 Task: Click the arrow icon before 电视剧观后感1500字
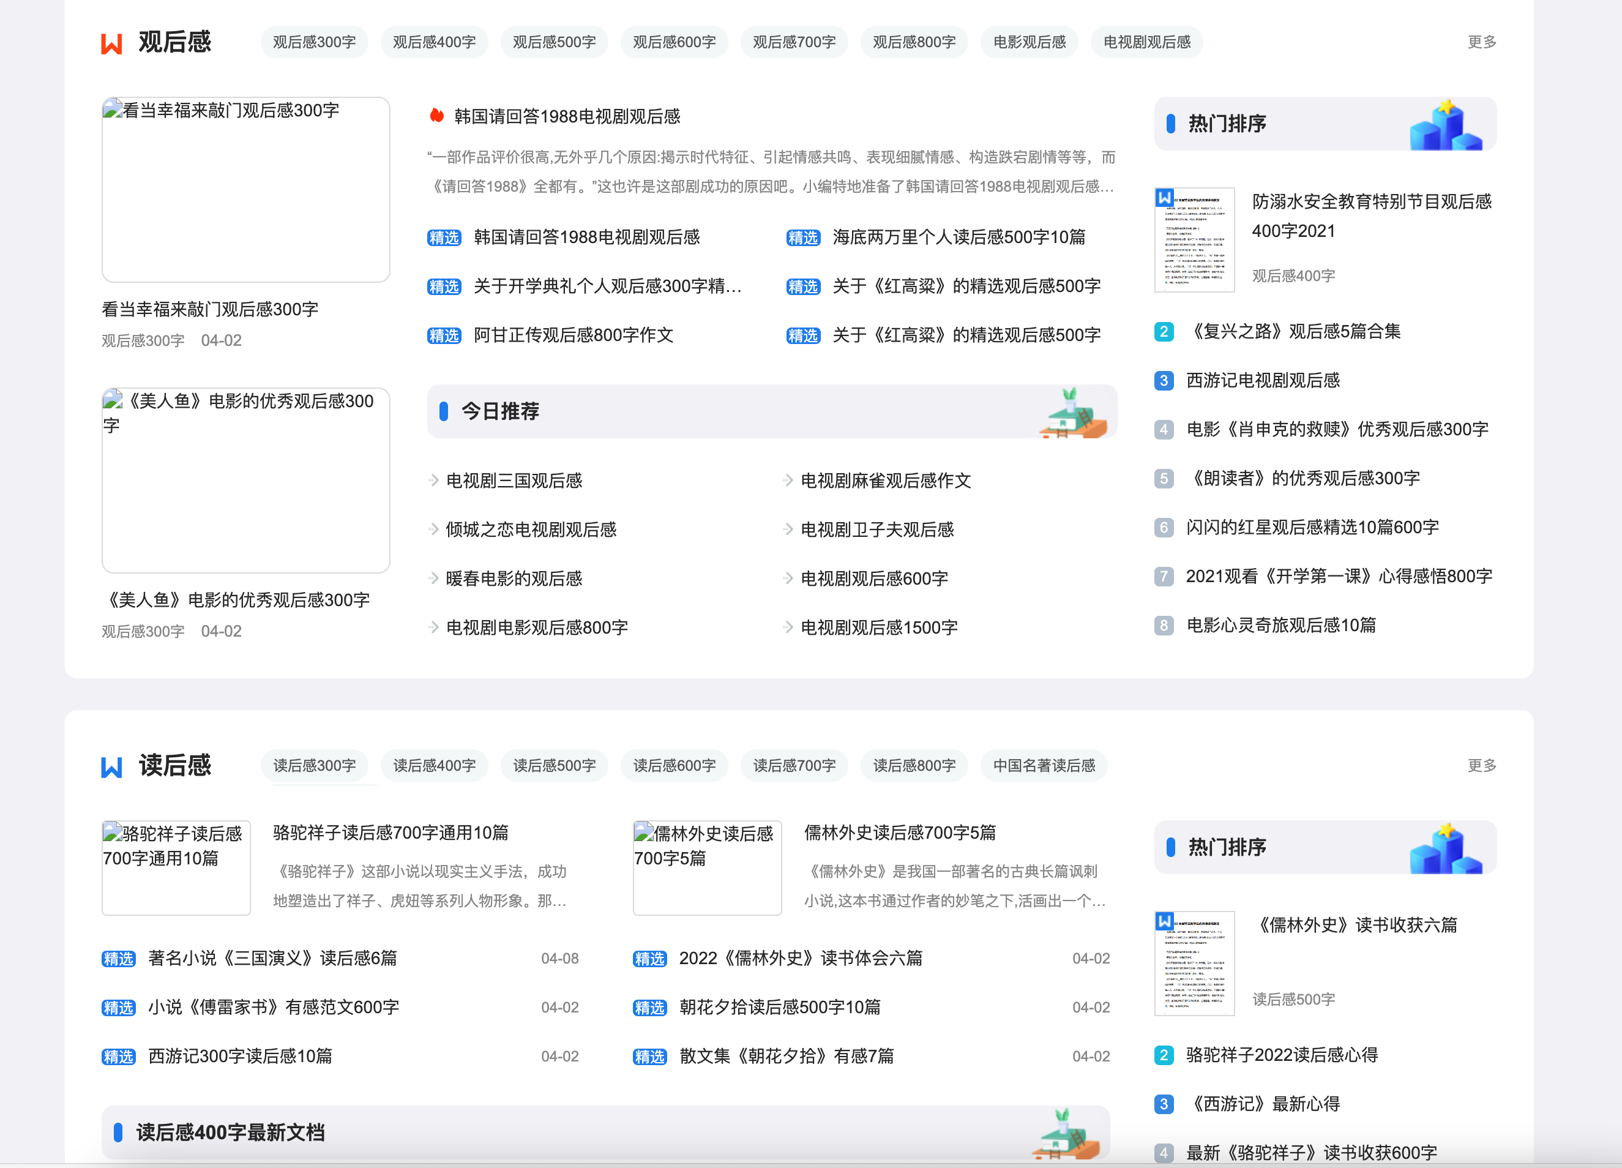(x=788, y=627)
